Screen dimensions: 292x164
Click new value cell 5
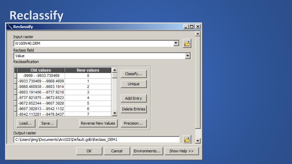point(88,103)
